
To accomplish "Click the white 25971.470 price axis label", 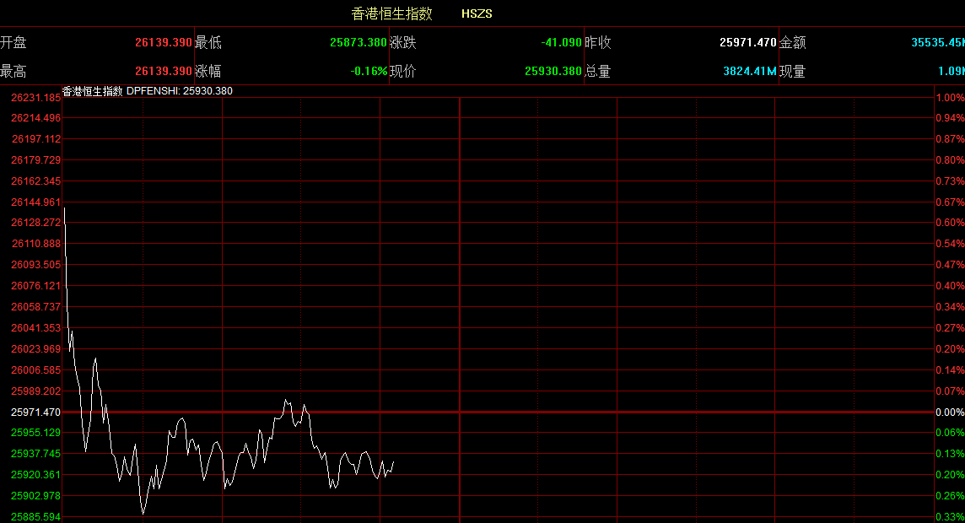I will tap(35, 412).
